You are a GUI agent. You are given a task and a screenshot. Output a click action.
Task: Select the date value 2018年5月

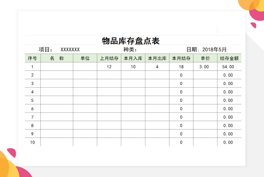click(214, 50)
